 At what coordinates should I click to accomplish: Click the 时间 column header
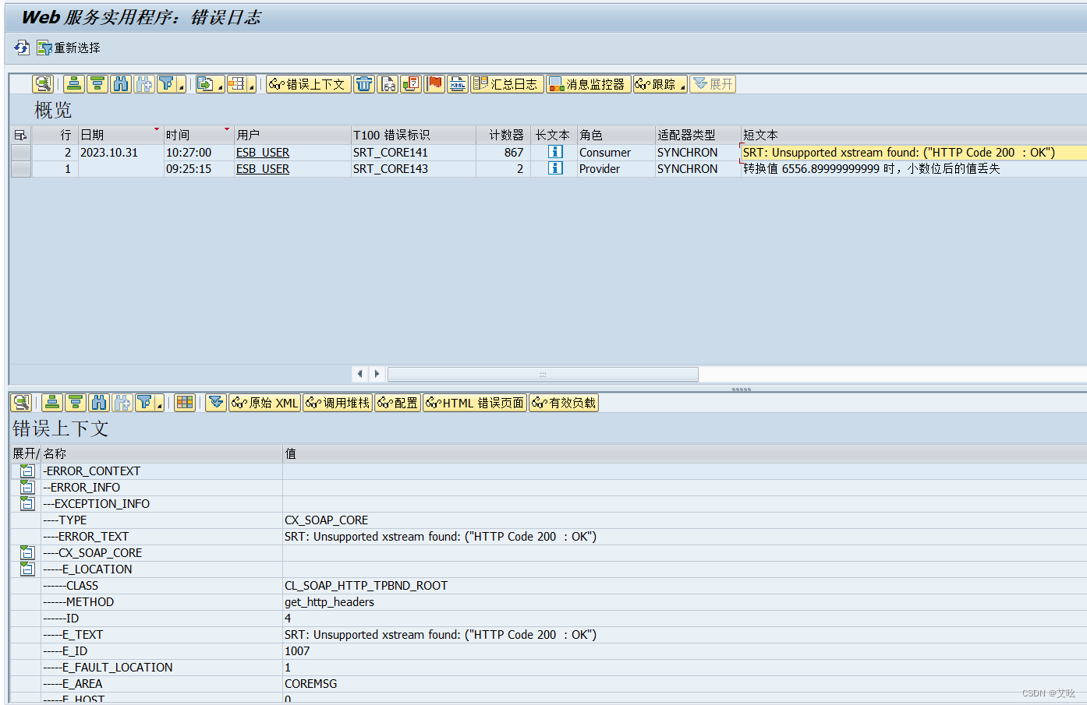point(199,135)
